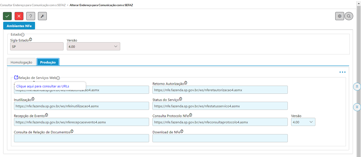Click the copy icon beside Consulta Protocolo NFe
361x157 pixels.
191,115
